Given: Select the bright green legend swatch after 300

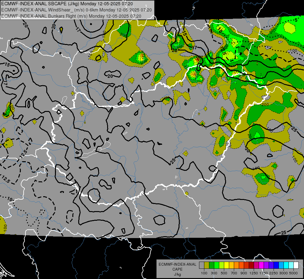Looking at the screenshot, I should (x=216, y=265).
